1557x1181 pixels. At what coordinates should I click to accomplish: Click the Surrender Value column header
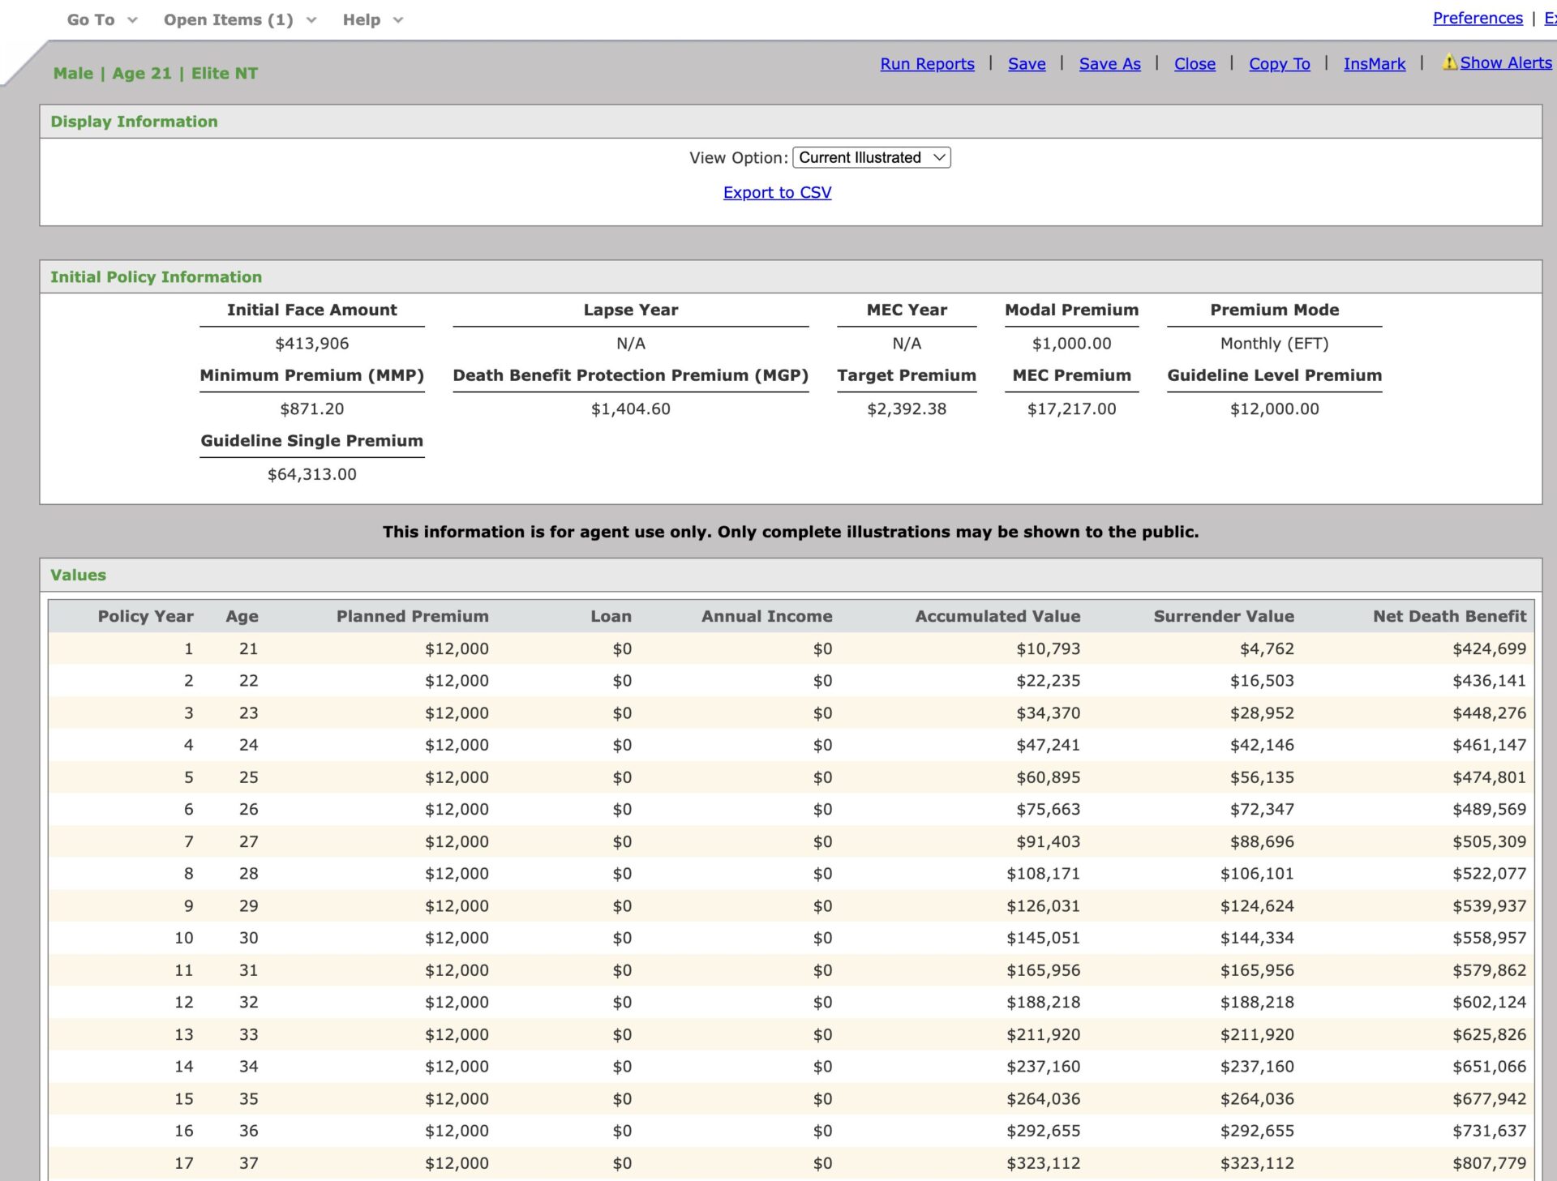(x=1224, y=616)
